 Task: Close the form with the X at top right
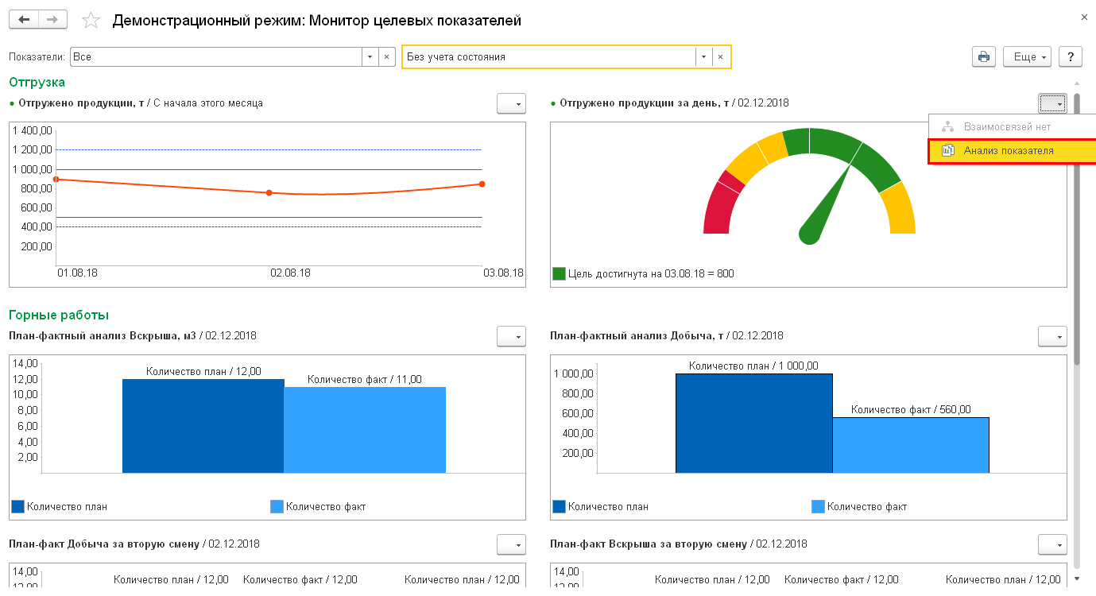tap(1084, 17)
